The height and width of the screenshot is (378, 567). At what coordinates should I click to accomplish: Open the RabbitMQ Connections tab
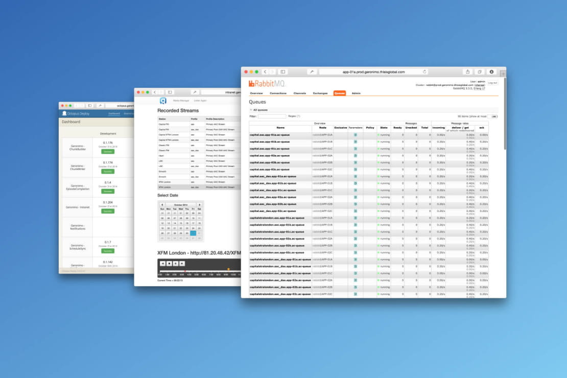click(278, 93)
